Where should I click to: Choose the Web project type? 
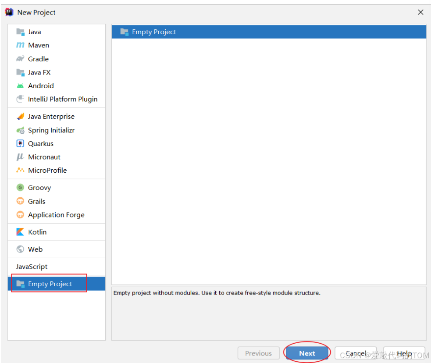[x=35, y=249]
